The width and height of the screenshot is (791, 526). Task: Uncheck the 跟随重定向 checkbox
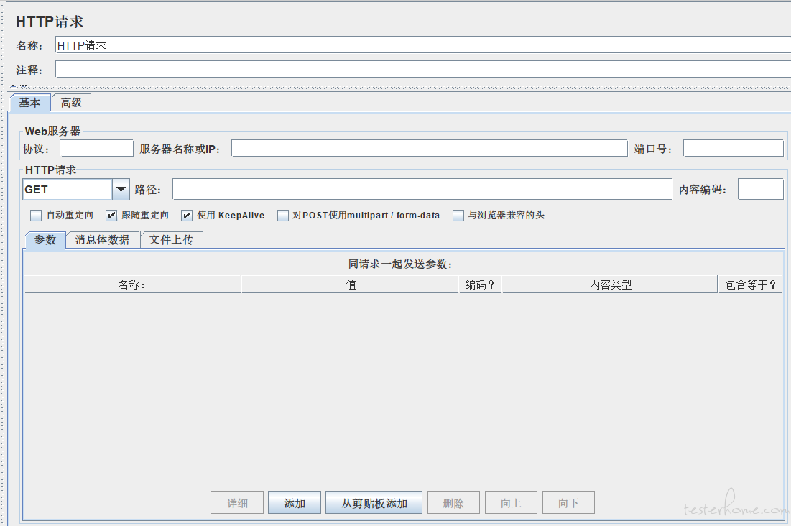click(x=111, y=216)
